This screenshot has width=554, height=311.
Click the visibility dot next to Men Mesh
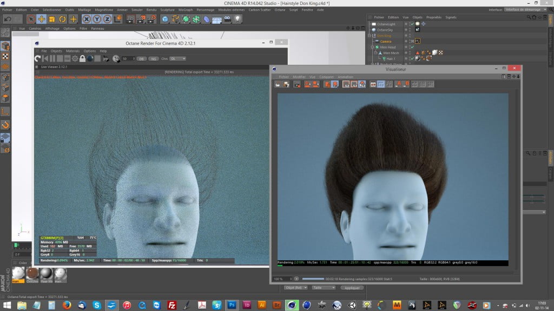pos(405,52)
